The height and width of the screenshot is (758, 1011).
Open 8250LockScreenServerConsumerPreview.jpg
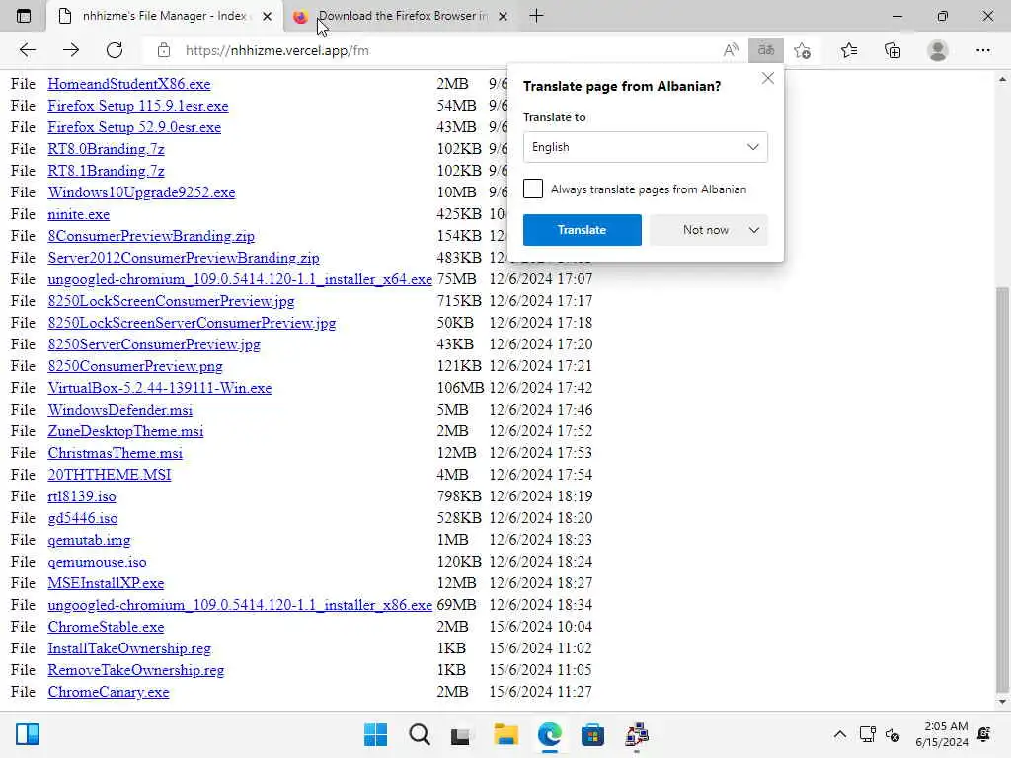click(x=192, y=323)
